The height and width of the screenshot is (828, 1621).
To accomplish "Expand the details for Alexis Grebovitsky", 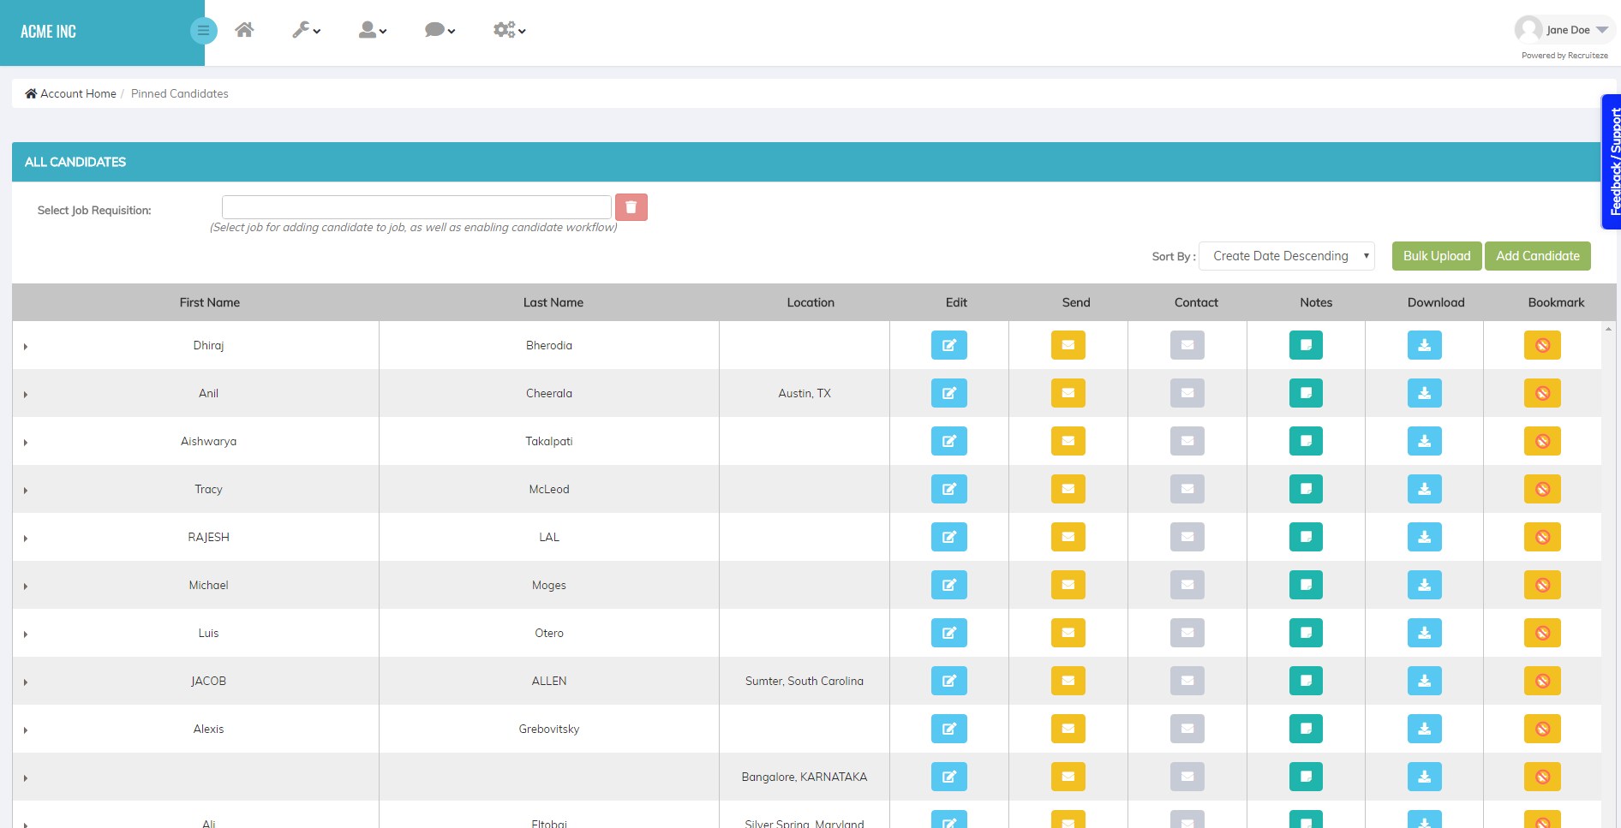I will coord(25,730).
